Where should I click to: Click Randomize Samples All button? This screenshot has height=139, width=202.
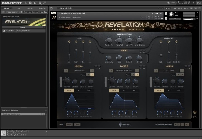(x=187, y=125)
